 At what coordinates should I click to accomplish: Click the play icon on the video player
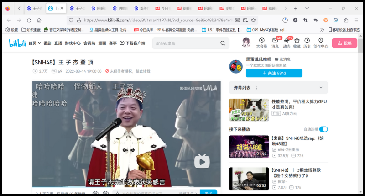click(x=202, y=161)
